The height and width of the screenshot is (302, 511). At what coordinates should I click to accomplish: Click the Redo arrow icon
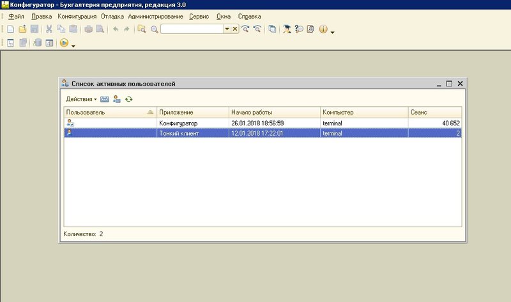126,29
